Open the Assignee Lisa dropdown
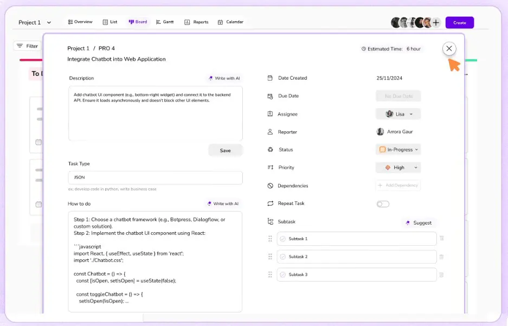Viewport: 508px width, 326px height. tap(398, 114)
